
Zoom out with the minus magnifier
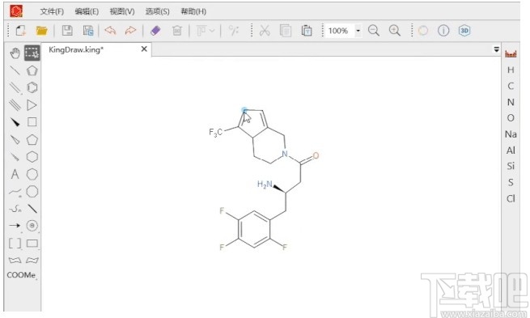pos(374,31)
